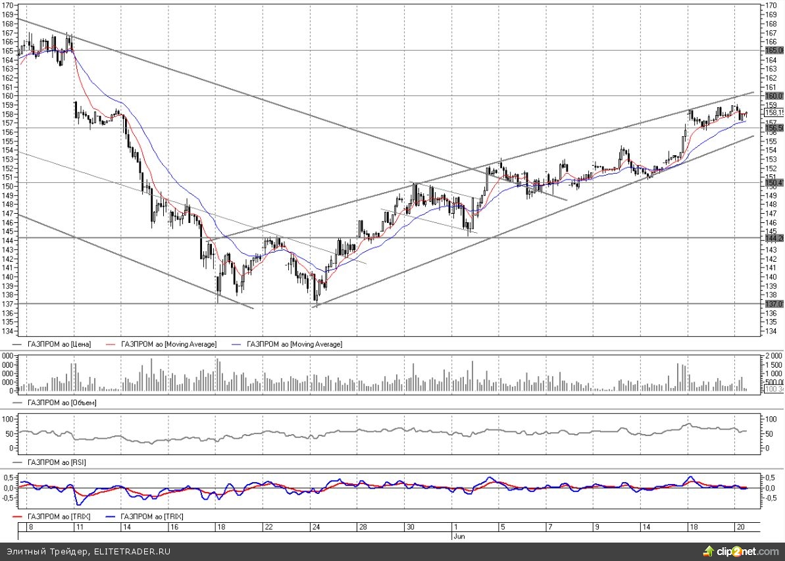Click the 150.41 level price tag
The width and height of the screenshot is (785, 561).
pyautogui.click(x=774, y=182)
